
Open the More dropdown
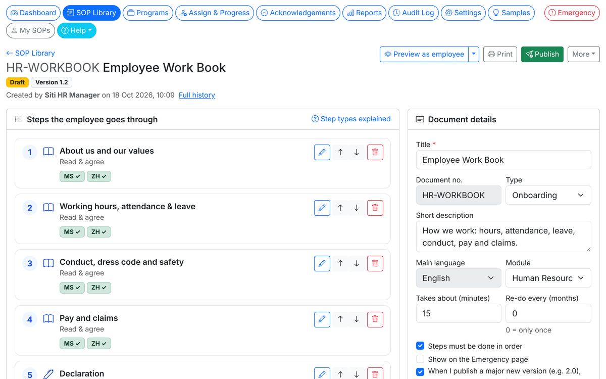583,54
